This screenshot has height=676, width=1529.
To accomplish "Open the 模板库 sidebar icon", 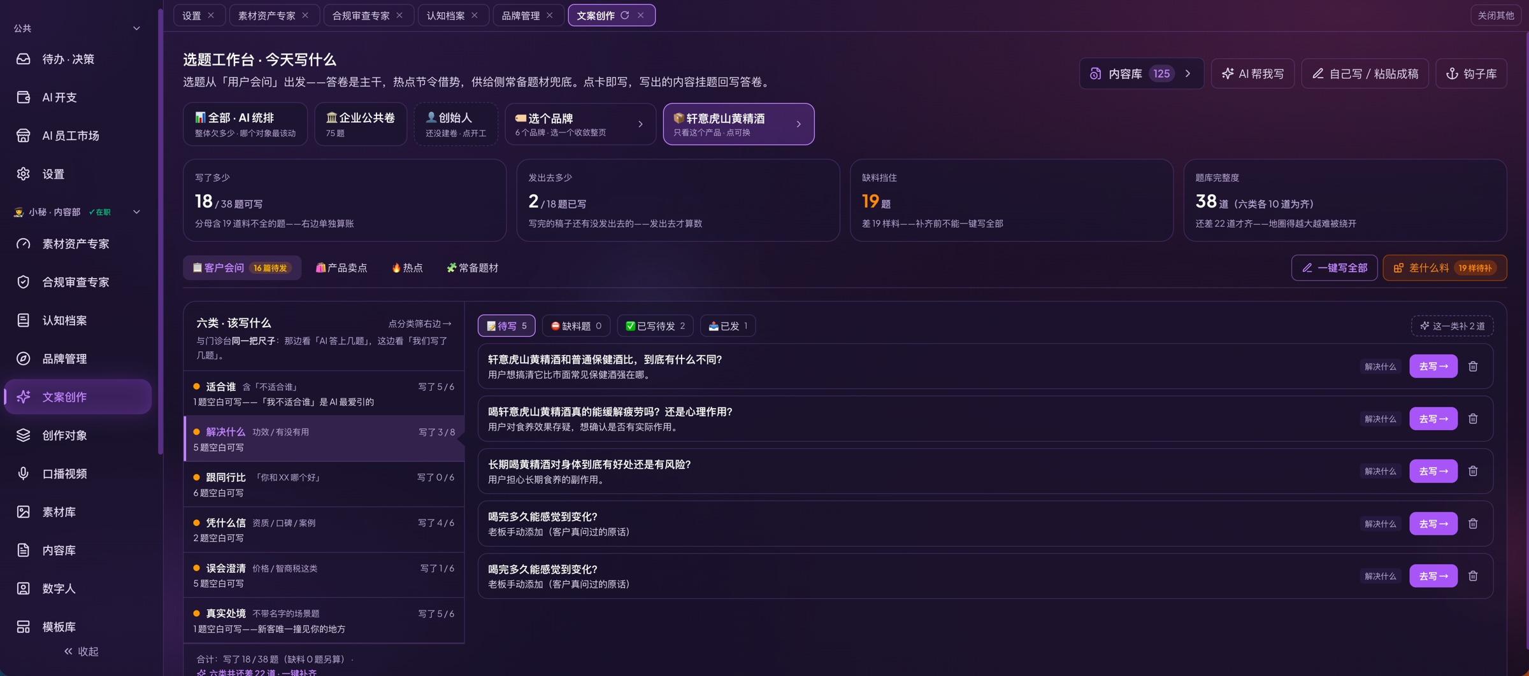I will pos(24,627).
